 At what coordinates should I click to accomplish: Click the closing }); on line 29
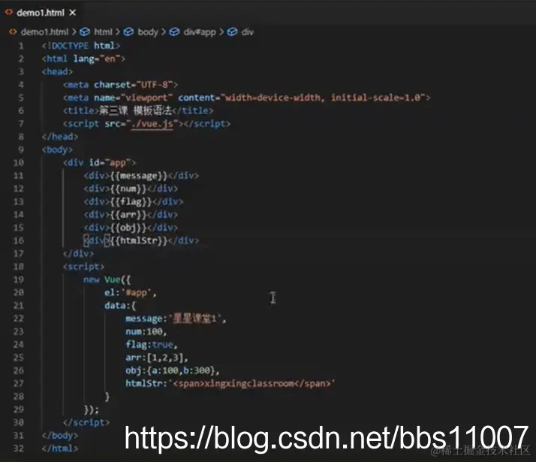coord(92,409)
